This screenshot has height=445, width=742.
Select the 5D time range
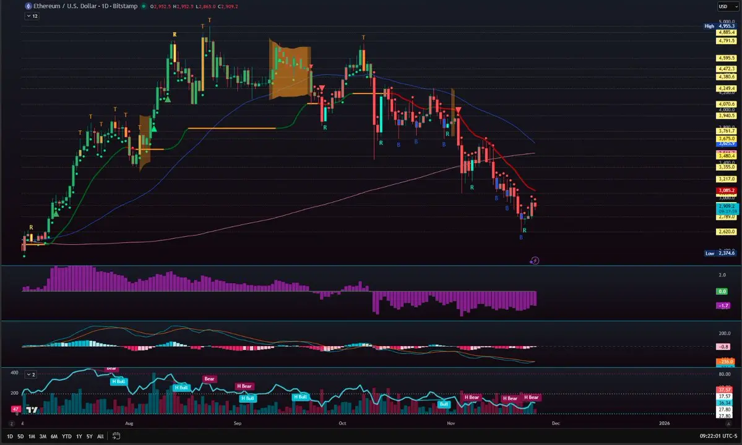(x=20, y=436)
